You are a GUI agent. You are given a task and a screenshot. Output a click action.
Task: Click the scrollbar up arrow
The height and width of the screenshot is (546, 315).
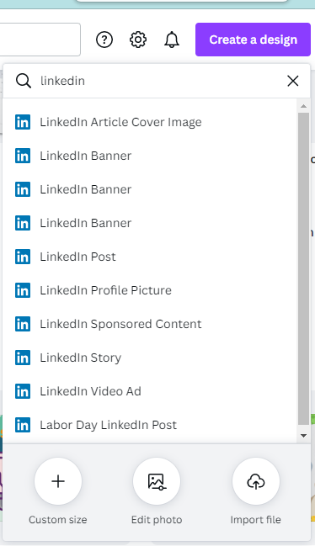coord(303,106)
